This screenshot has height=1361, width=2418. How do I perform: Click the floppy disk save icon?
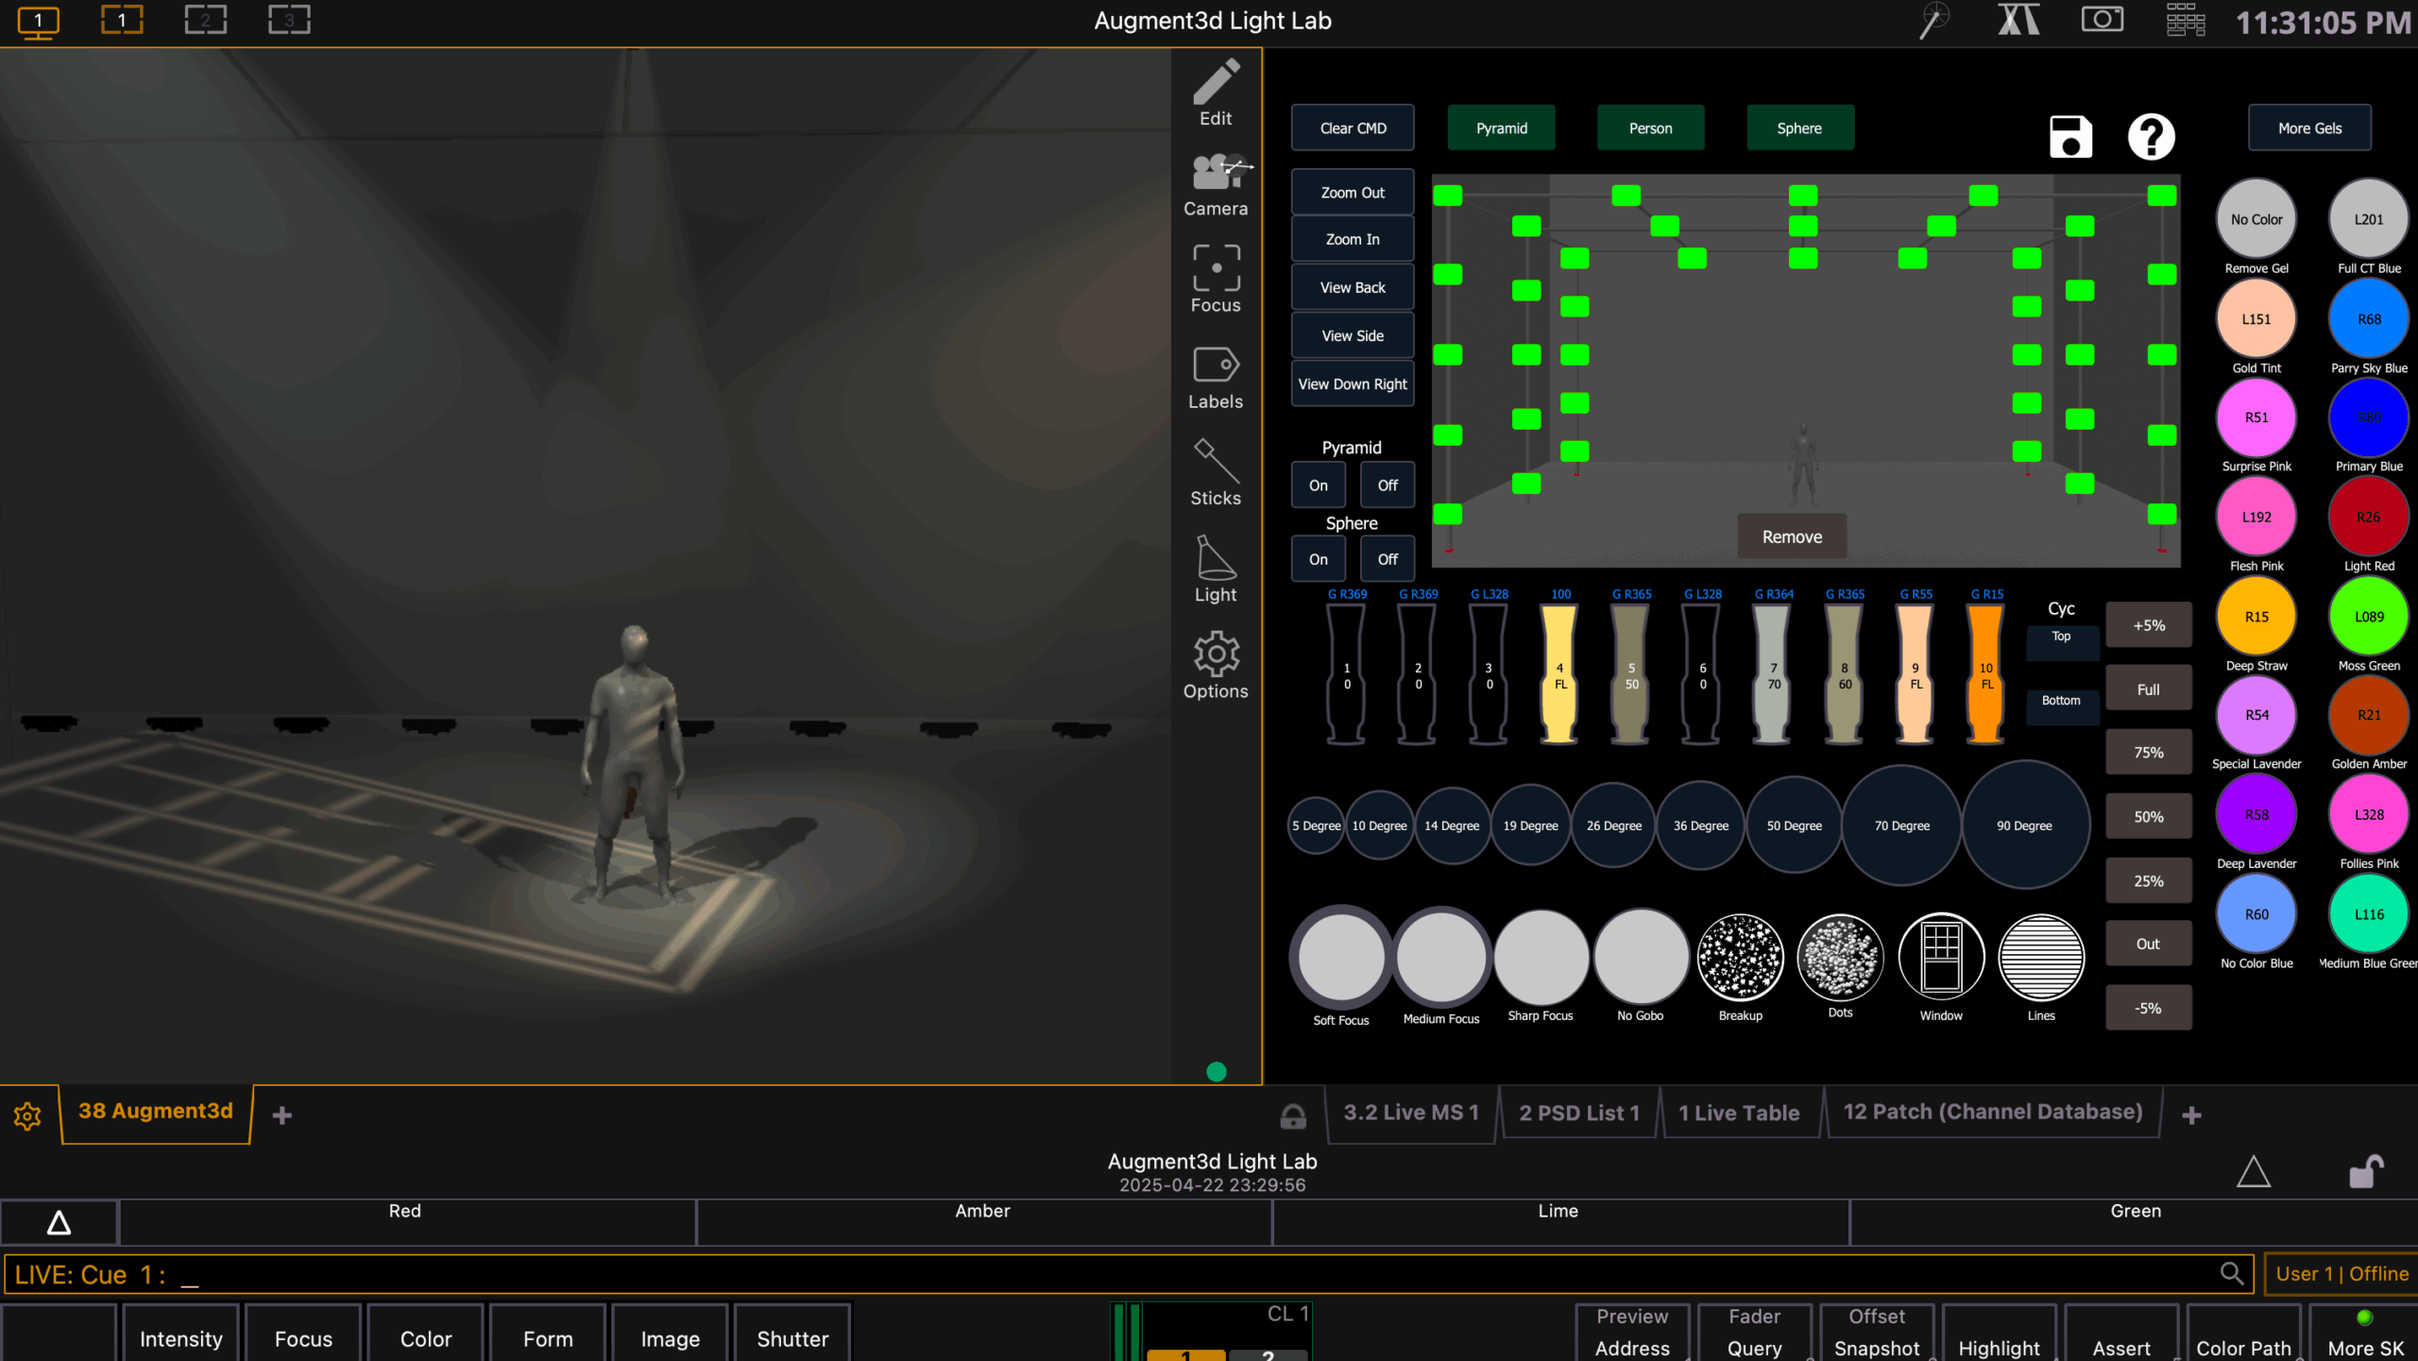(2070, 137)
